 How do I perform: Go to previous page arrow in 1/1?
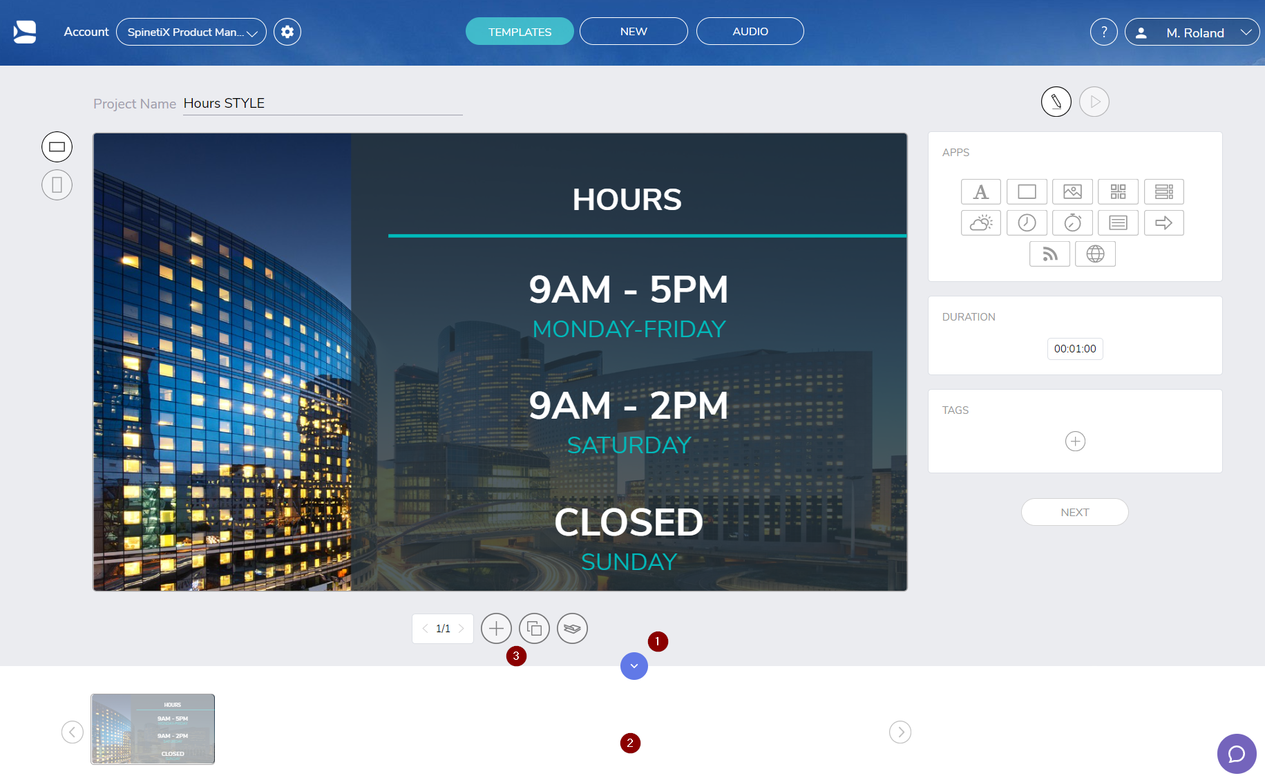coord(425,629)
